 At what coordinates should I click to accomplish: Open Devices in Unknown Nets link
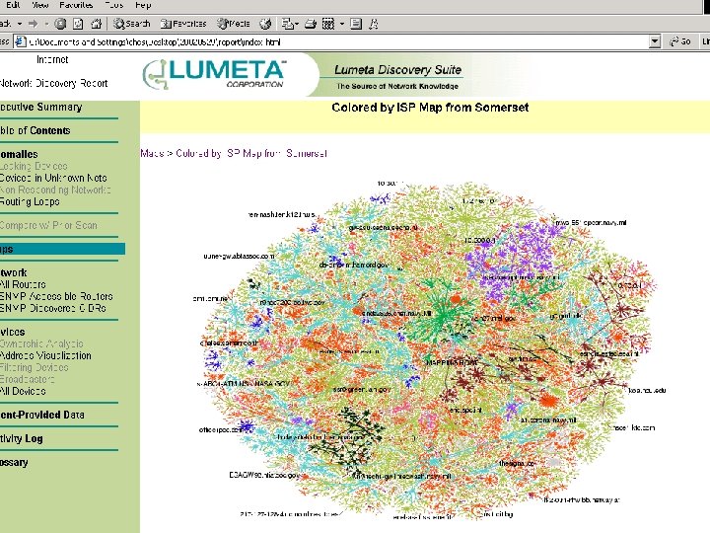pos(53,178)
